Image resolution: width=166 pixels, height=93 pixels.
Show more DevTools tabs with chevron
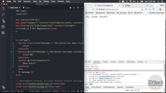tap(146, 62)
